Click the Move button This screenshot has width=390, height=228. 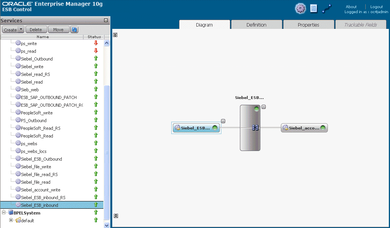[x=59, y=30]
